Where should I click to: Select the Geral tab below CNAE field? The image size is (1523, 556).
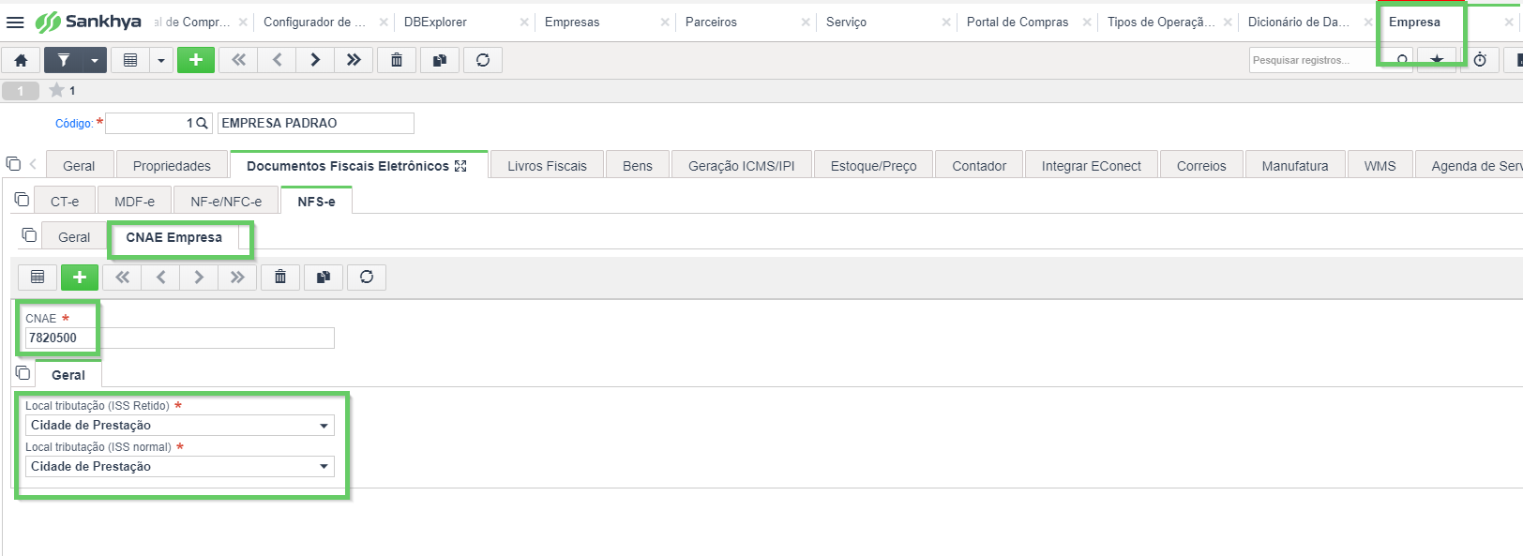[x=68, y=374]
